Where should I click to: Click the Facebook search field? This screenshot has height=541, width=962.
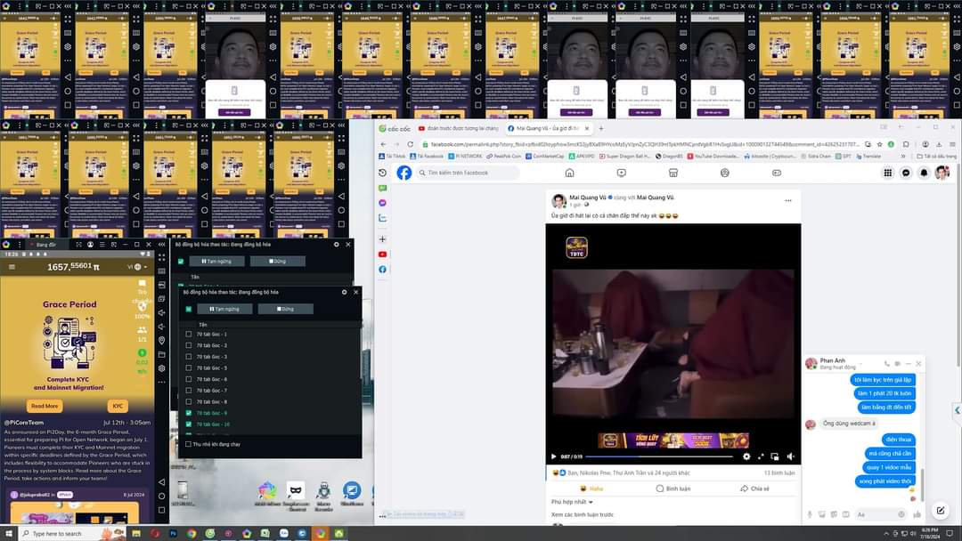[x=468, y=173]
